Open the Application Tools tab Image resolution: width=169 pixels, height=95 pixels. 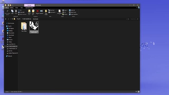pyautogui.click(x=29, y=8)
